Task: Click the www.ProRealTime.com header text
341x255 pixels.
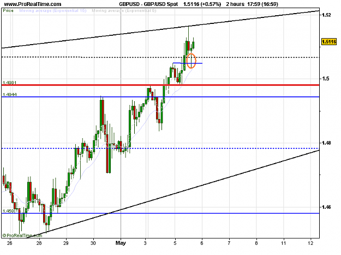Action: pyautogui.click(x=33, y=4)
